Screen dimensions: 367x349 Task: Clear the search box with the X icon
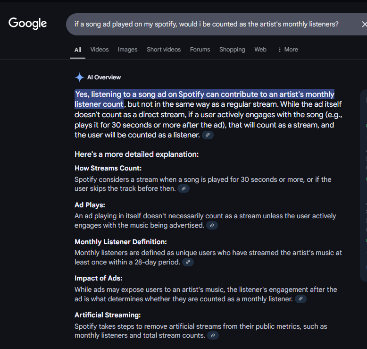(365, 24)
